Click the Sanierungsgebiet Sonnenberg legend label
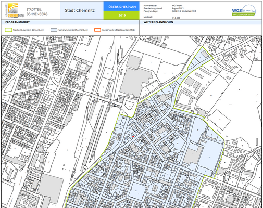 coord(73,30)
